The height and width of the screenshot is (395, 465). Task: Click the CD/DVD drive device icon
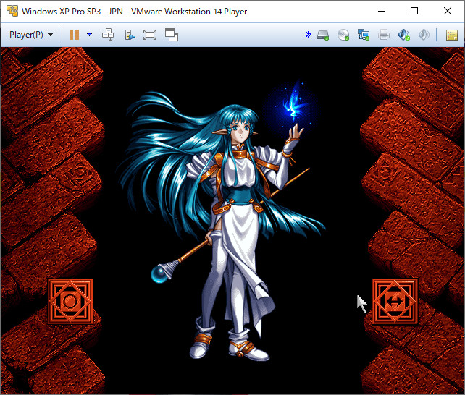tap(343, 35)
